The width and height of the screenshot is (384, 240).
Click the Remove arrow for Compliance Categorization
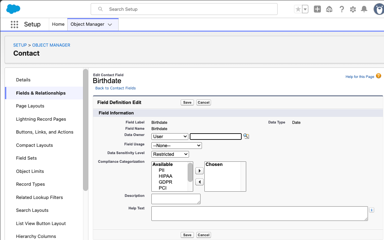click(x=199, y=182)
